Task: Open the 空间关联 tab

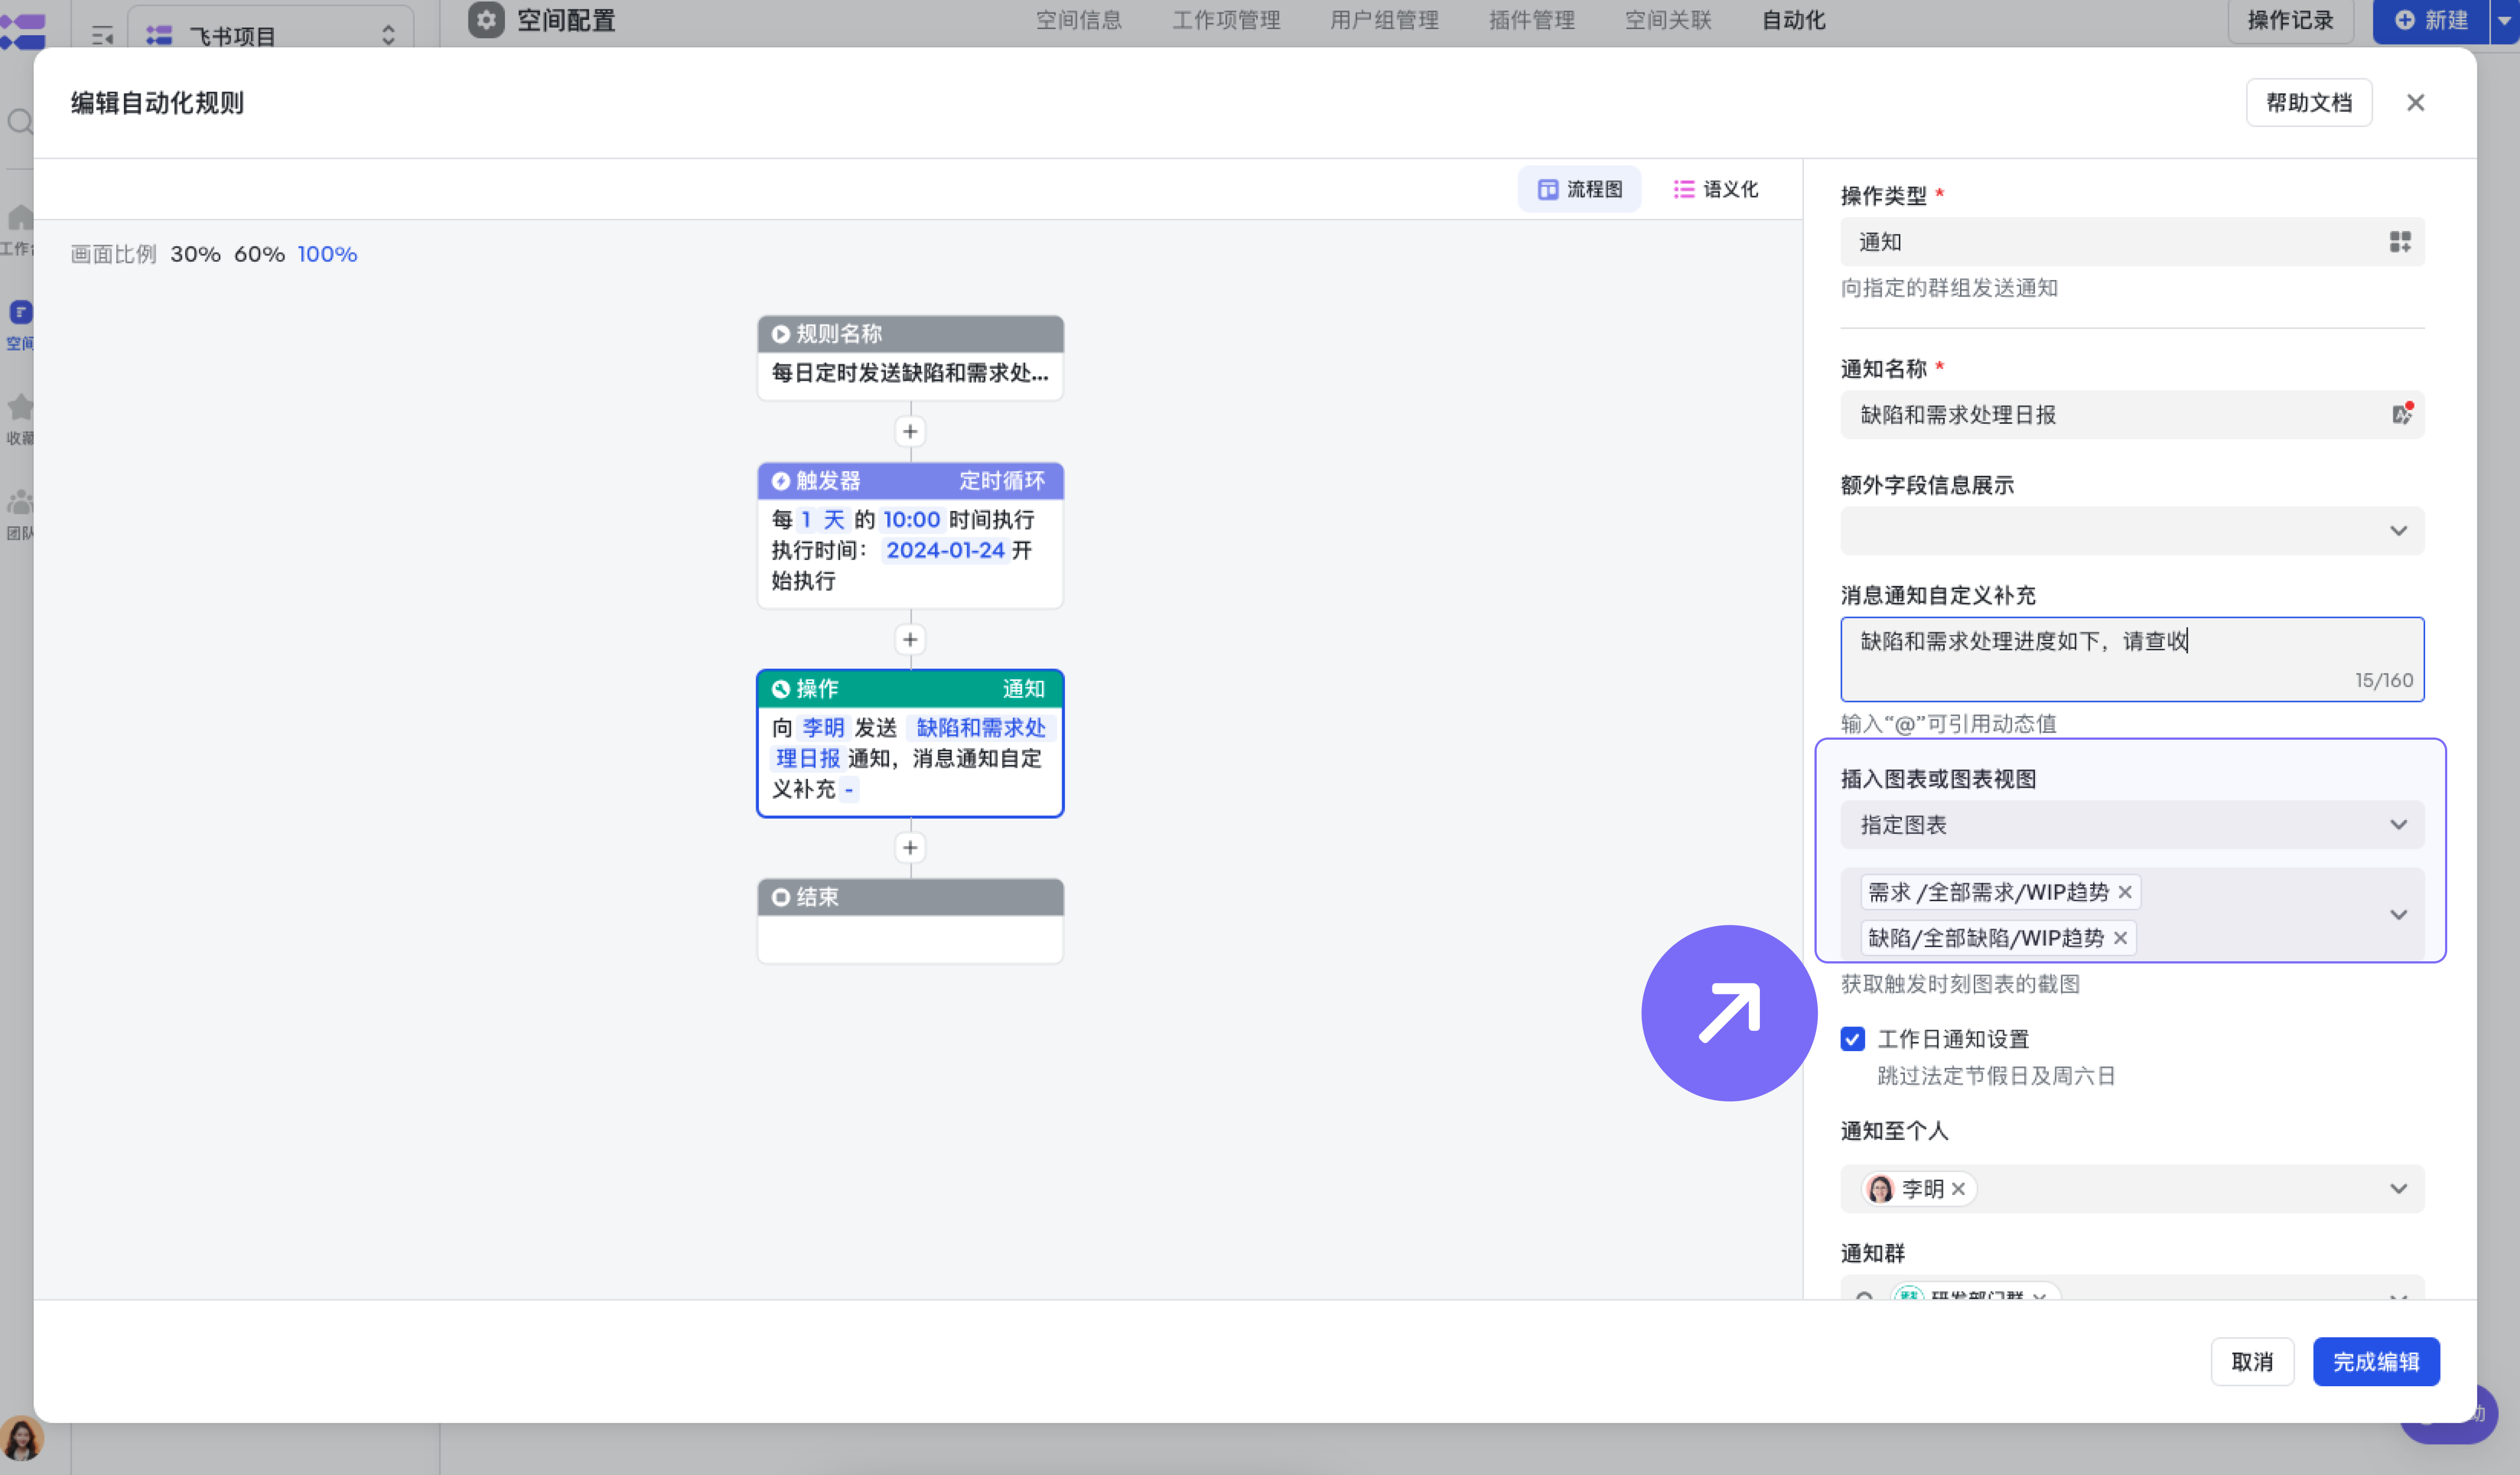Action: (1668, 20)
